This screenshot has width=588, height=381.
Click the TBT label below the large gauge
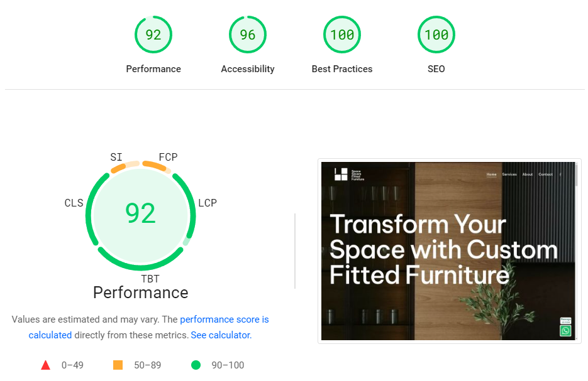pyautogui.click(x=150, y=279)
